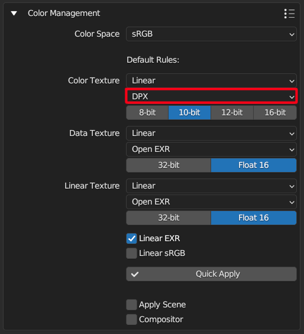
Task: Select 10-bit depth for Color Texture
Action: tap(189, 112)
